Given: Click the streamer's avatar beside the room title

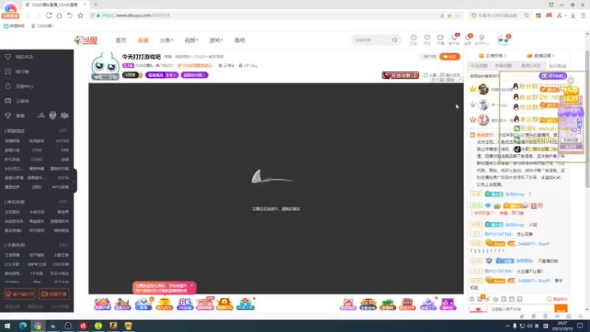Looking at the screenshot, I should click(x=105, y=66).
